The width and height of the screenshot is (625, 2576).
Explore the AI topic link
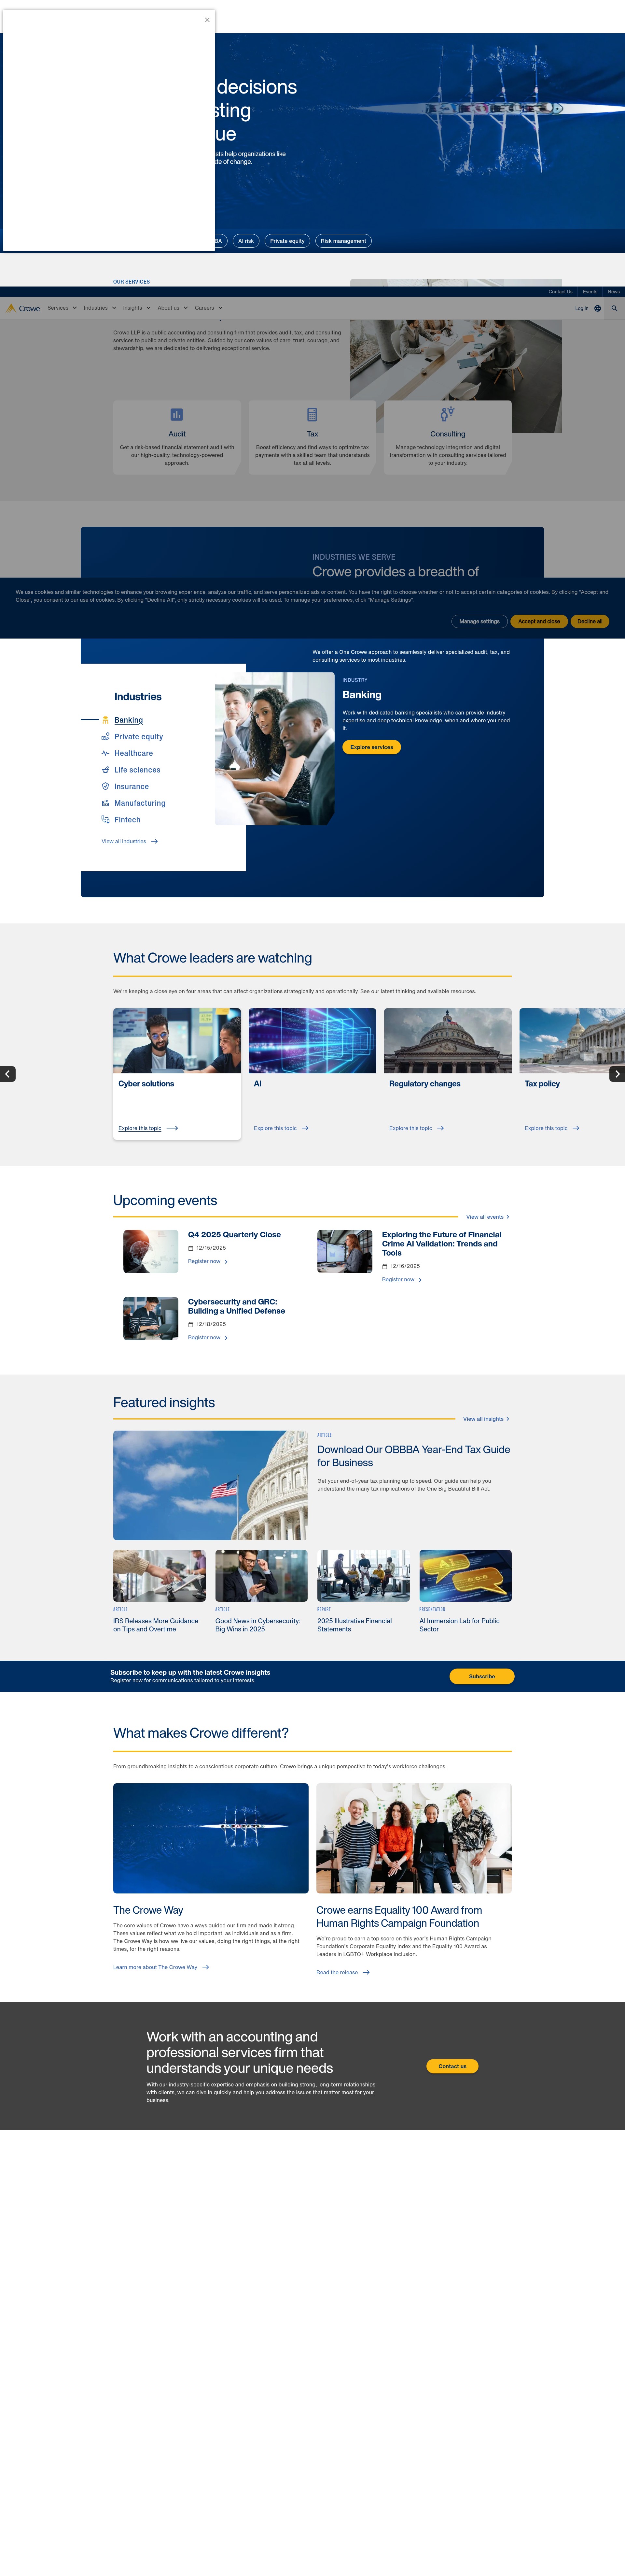coord(281,1128)
